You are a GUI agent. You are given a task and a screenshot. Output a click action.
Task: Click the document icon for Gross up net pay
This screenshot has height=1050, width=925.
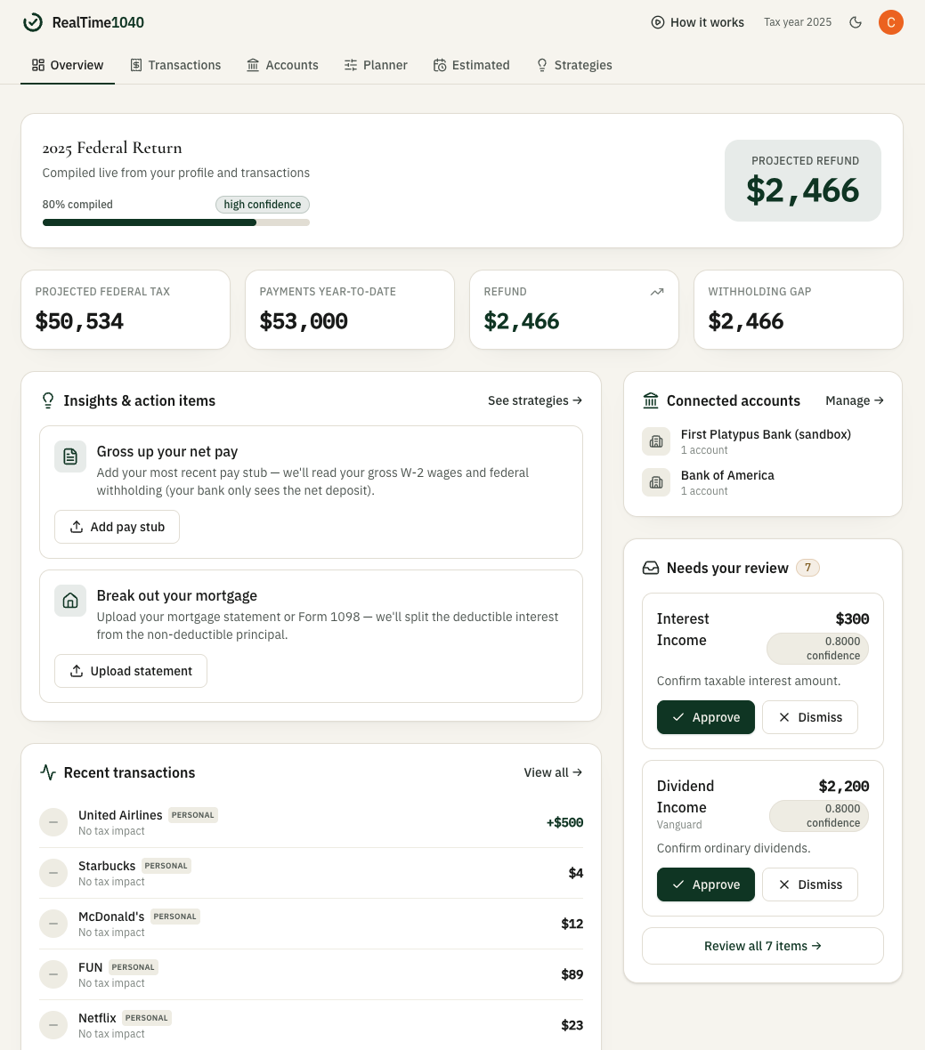(x=70, y=456)
